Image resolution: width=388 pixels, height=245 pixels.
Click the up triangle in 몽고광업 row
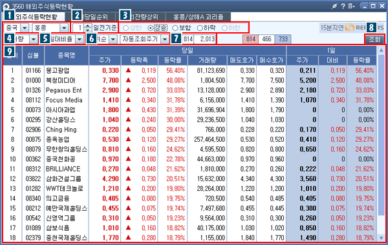(x=128, y=70)
